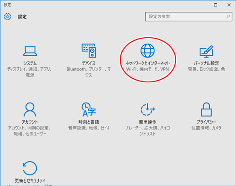The height and width of the screenshot is (186, 236).
Task: Click the 音声認識、地域、日付 description
Action: pyautogui.click(x=89, y=128)
